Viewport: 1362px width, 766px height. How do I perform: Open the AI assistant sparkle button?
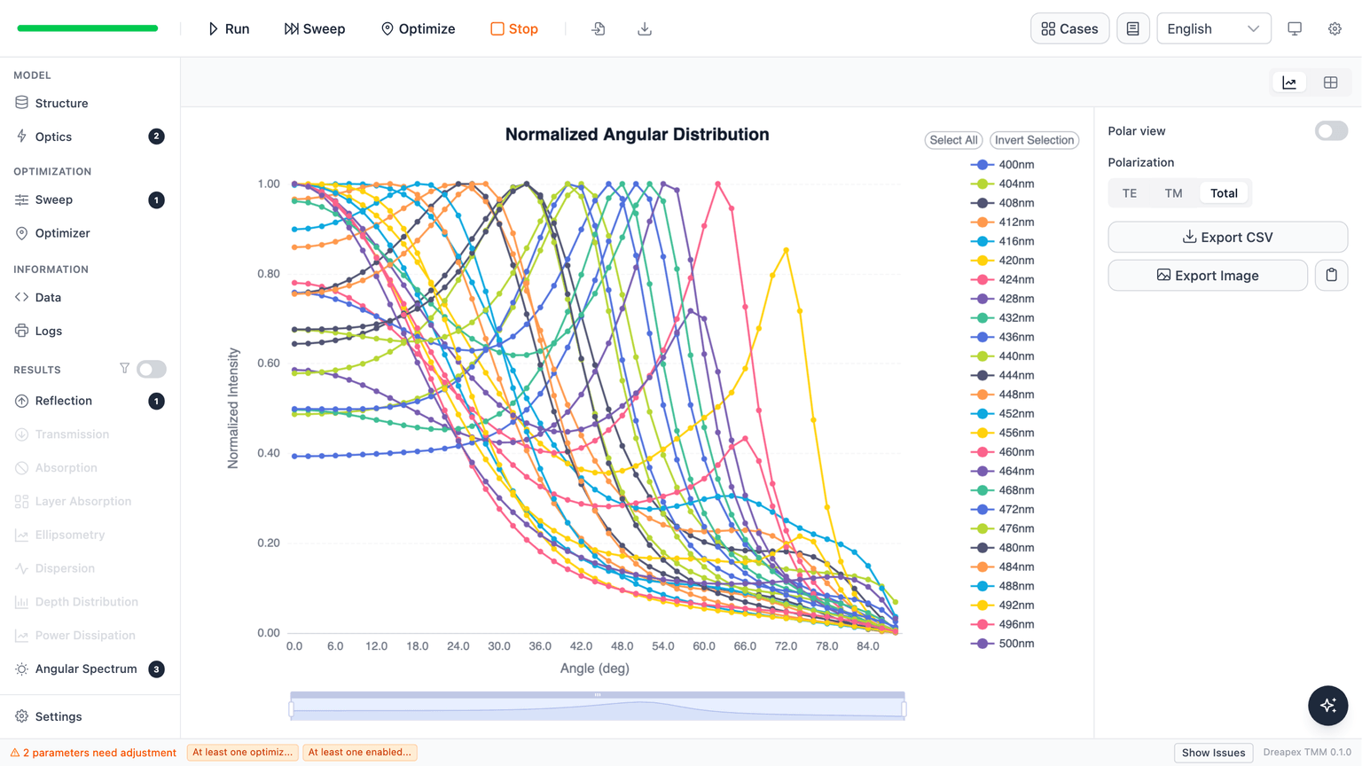point(1327,706)
